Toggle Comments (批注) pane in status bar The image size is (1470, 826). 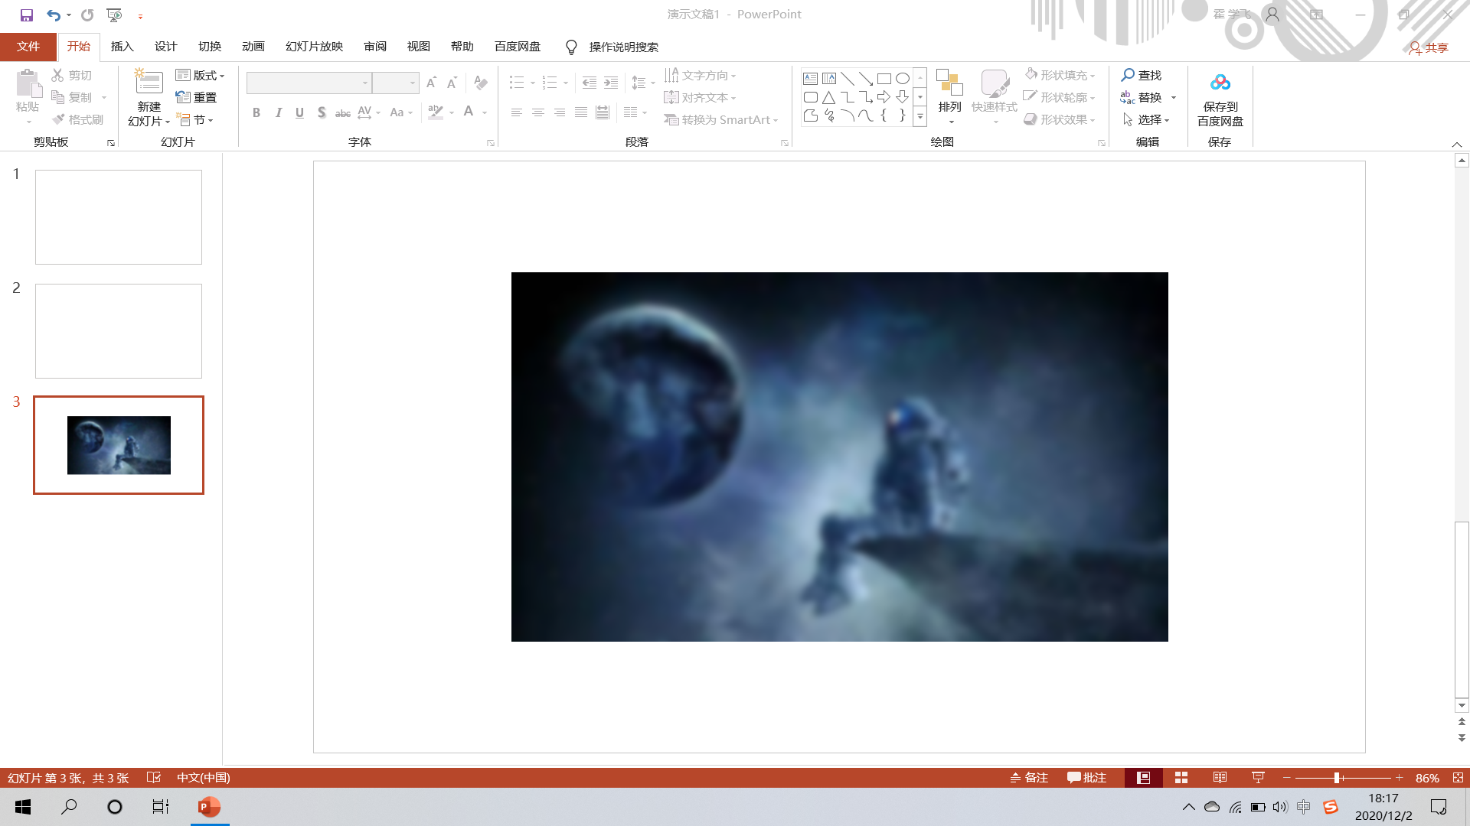point(1086,777)
